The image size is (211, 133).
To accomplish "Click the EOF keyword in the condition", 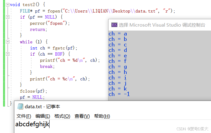I will pyautogui.click(x=59, y=54).
